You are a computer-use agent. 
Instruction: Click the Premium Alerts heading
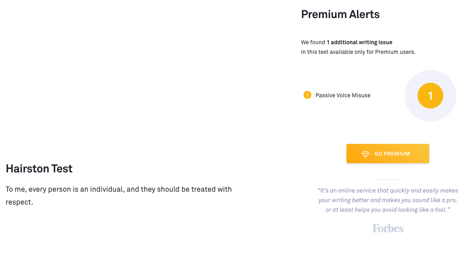[340, 14]
